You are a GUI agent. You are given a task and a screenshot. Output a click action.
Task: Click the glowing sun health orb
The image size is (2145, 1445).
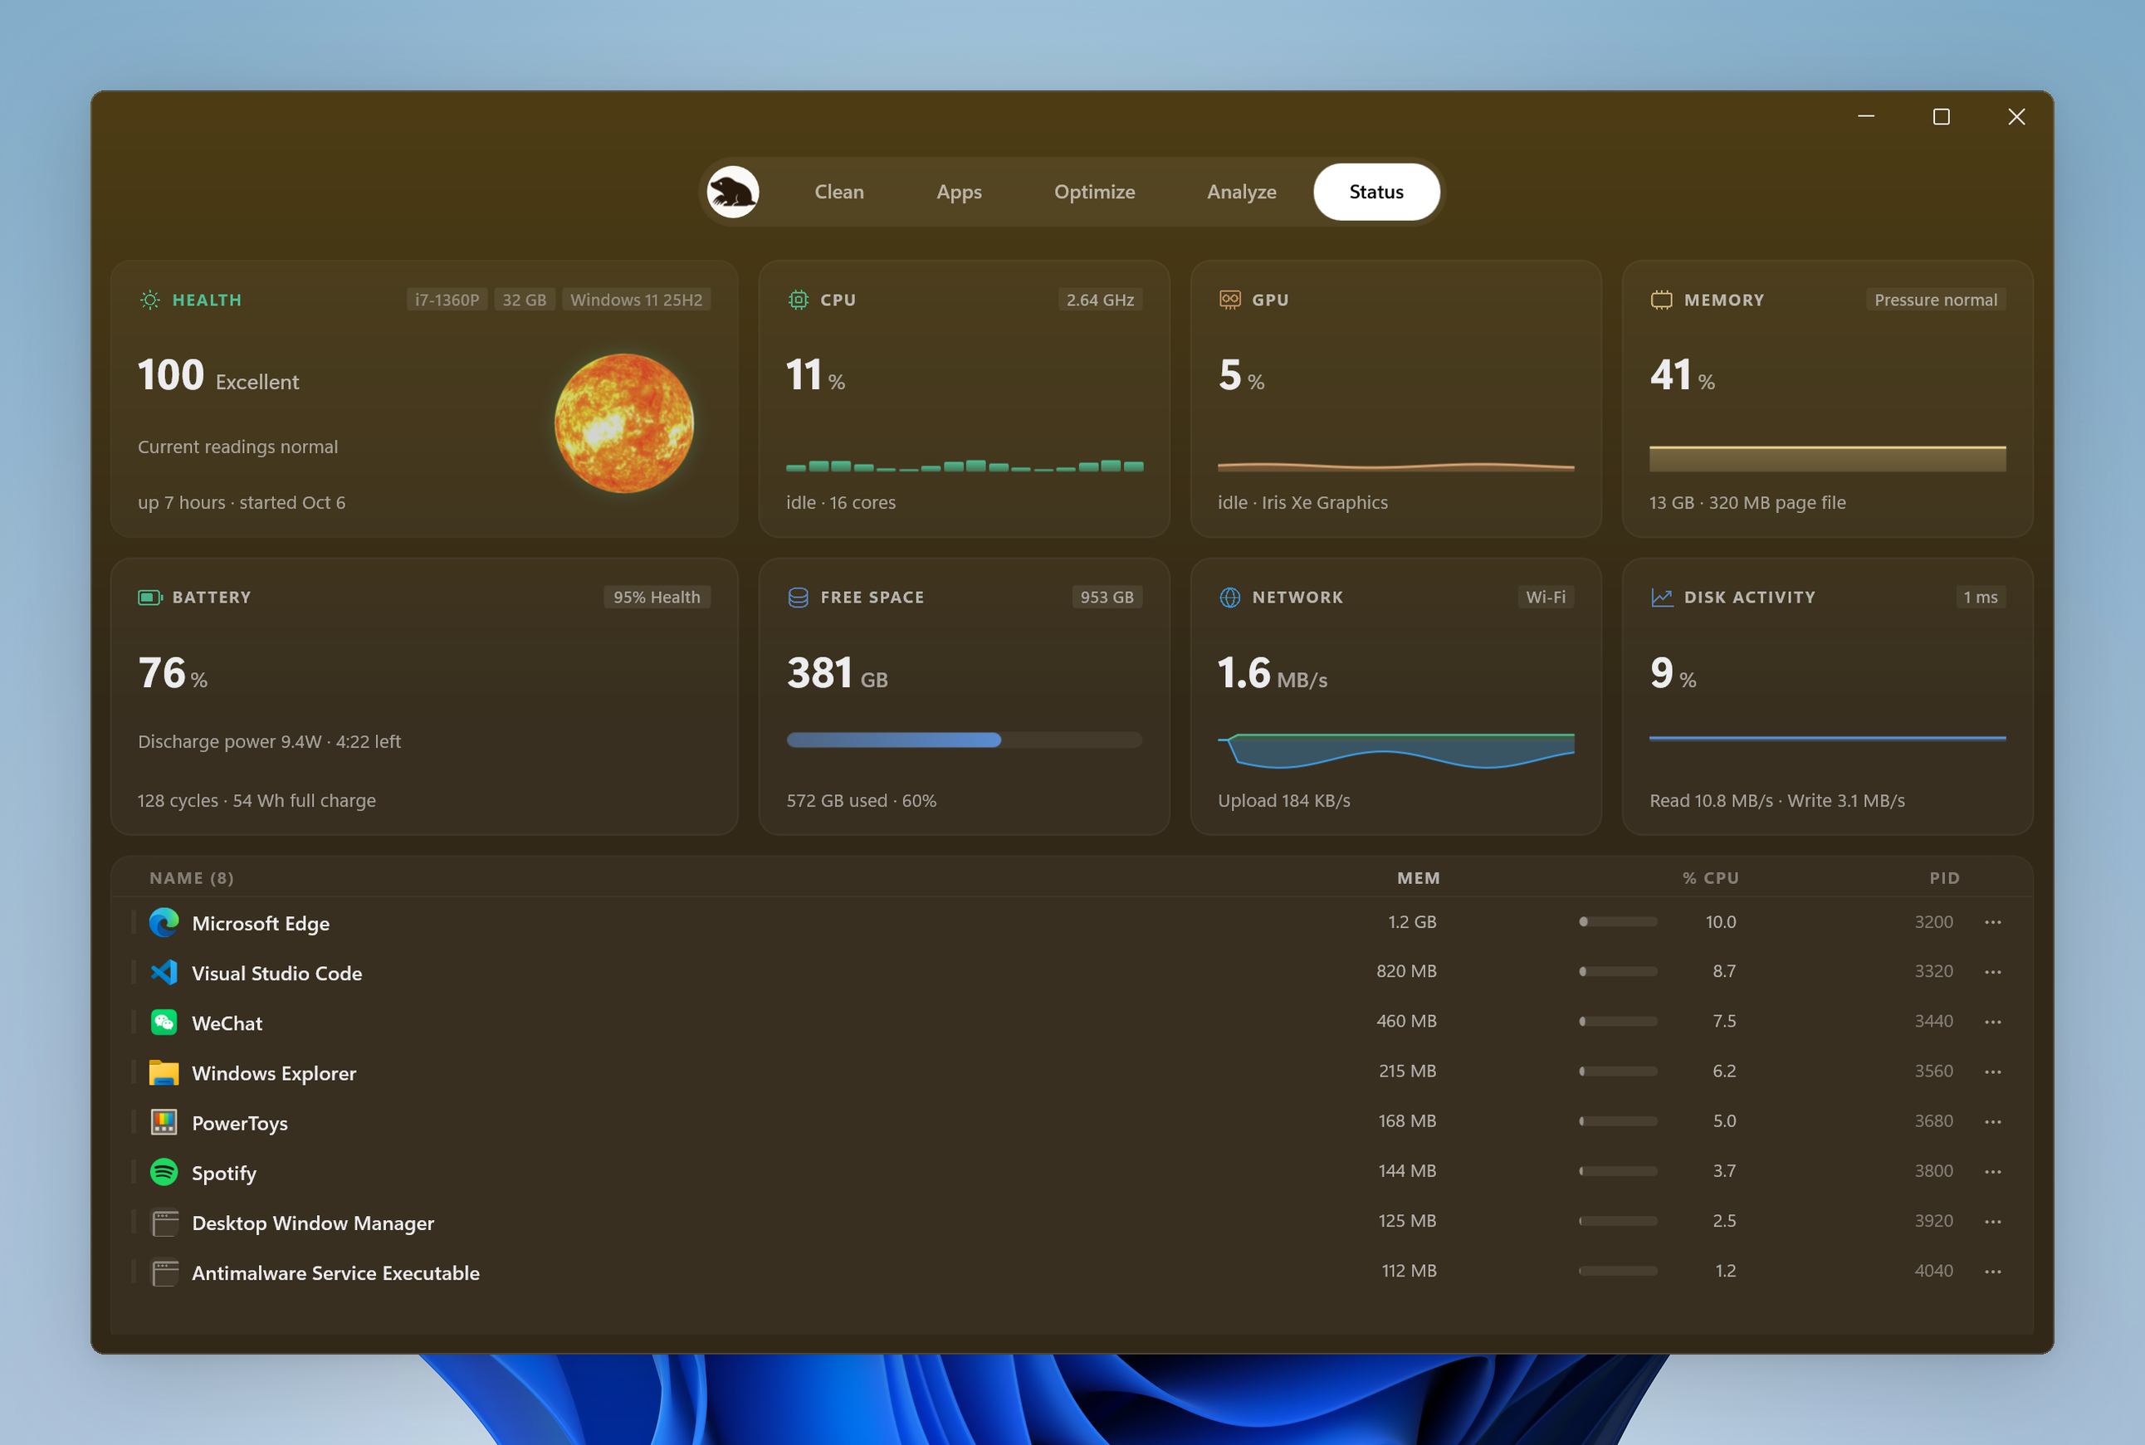(x=624, y=423)
